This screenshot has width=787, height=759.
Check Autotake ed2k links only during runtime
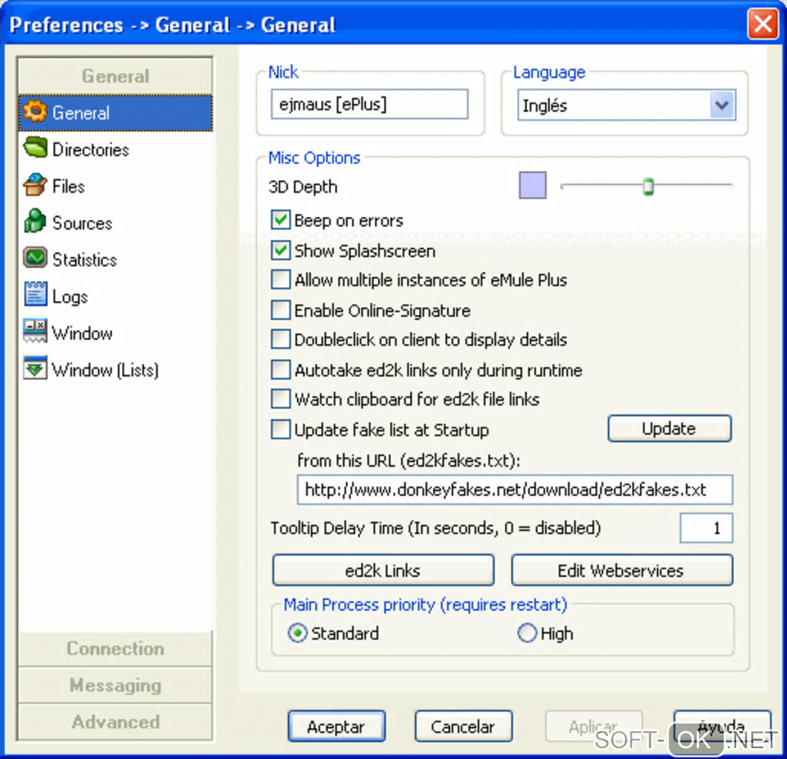pos(281,369)
